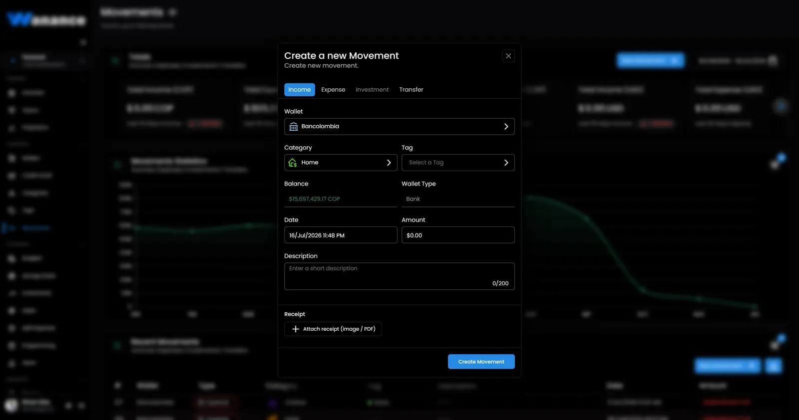Open the Select a Tag dropdown
Screen dimensions: 799x420
click(x=458, y=163)
